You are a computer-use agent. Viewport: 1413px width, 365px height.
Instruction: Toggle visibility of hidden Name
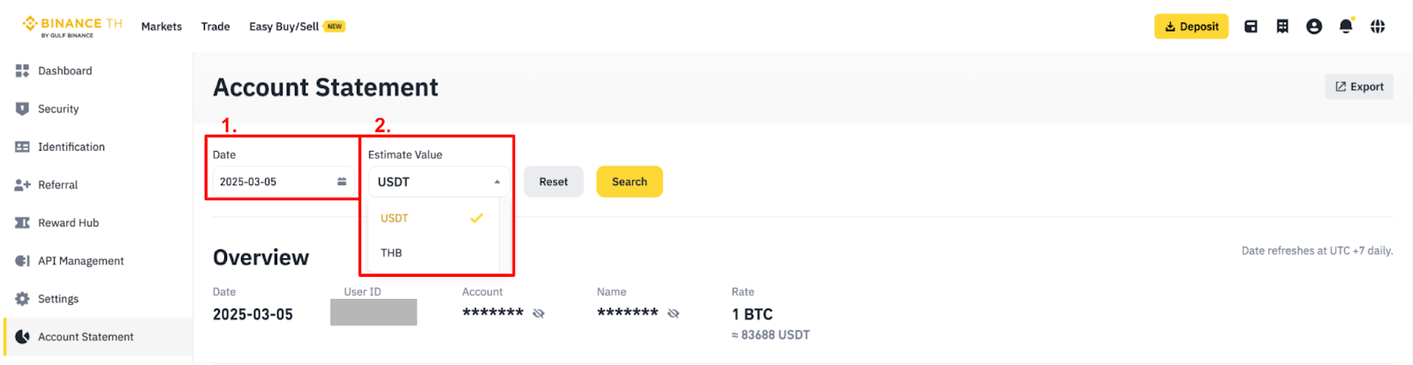point(674,313)
